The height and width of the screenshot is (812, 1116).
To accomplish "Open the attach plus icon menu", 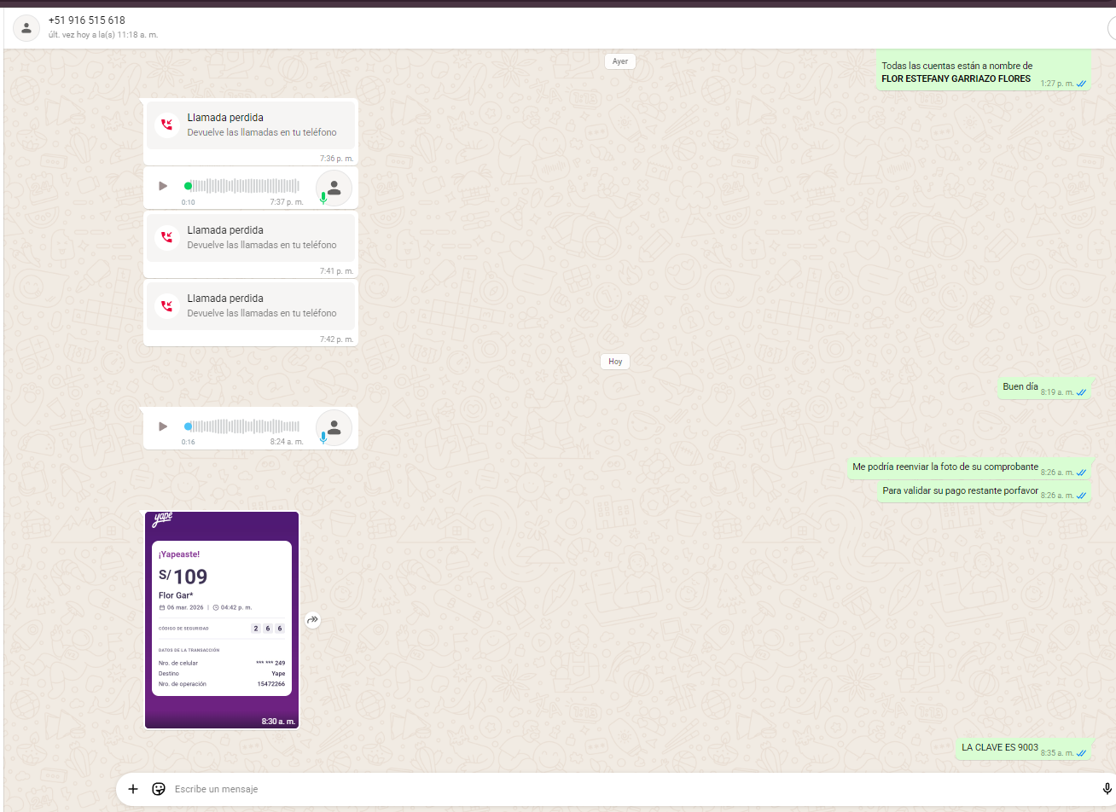I will click(133, 789).
